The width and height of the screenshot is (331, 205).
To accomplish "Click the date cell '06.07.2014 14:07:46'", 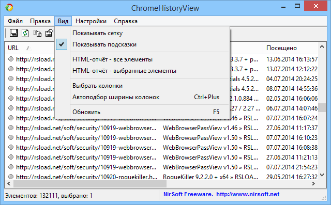I will [x=292, y=108].
